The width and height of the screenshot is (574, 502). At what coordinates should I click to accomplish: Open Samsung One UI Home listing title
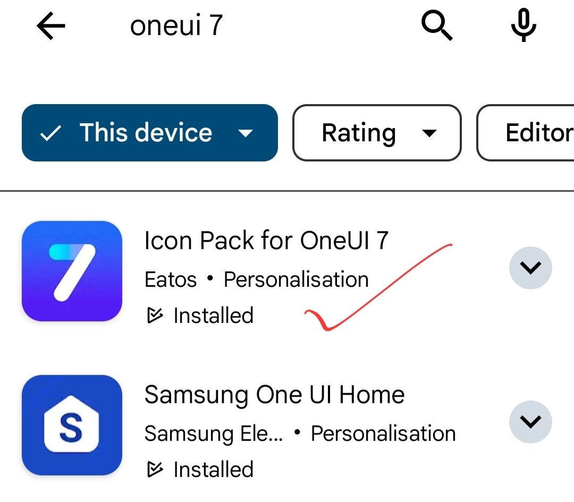click(x=275, y=394)
